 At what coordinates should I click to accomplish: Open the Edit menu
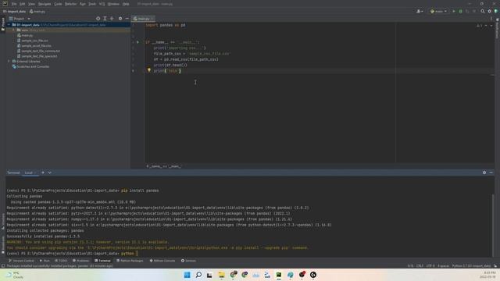pyautogui.click(x=23, y=4)
